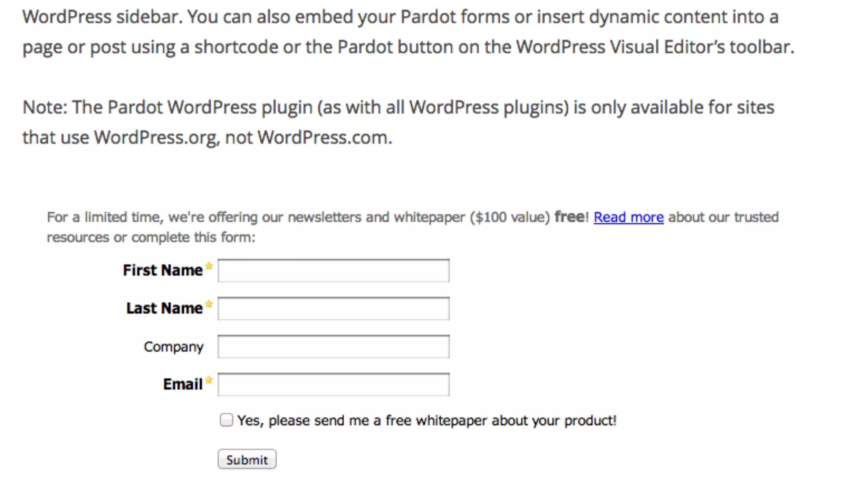Click the Last Name text box
856x482 pixels.
click(333, 309)
